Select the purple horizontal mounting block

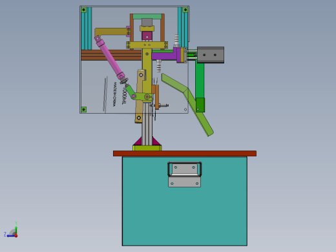tap(167, 56)
